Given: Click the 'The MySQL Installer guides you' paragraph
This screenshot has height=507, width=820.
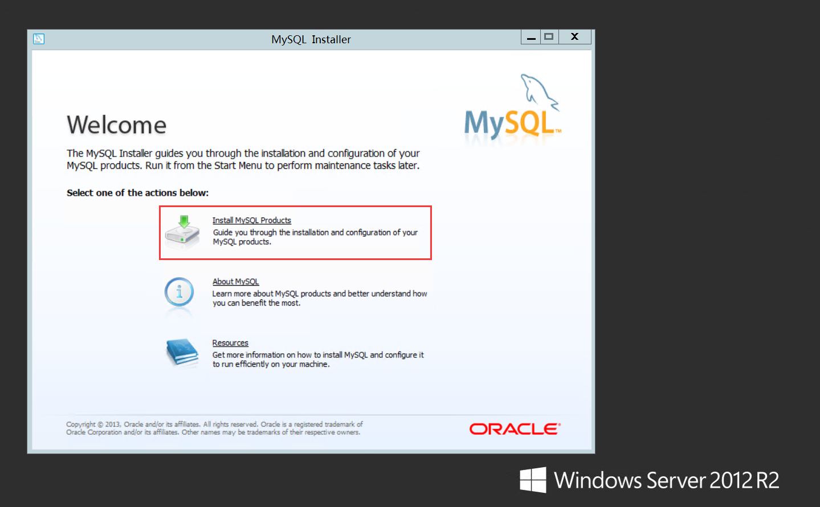Looking at the screenshot, I should click(x=243, y=159).
